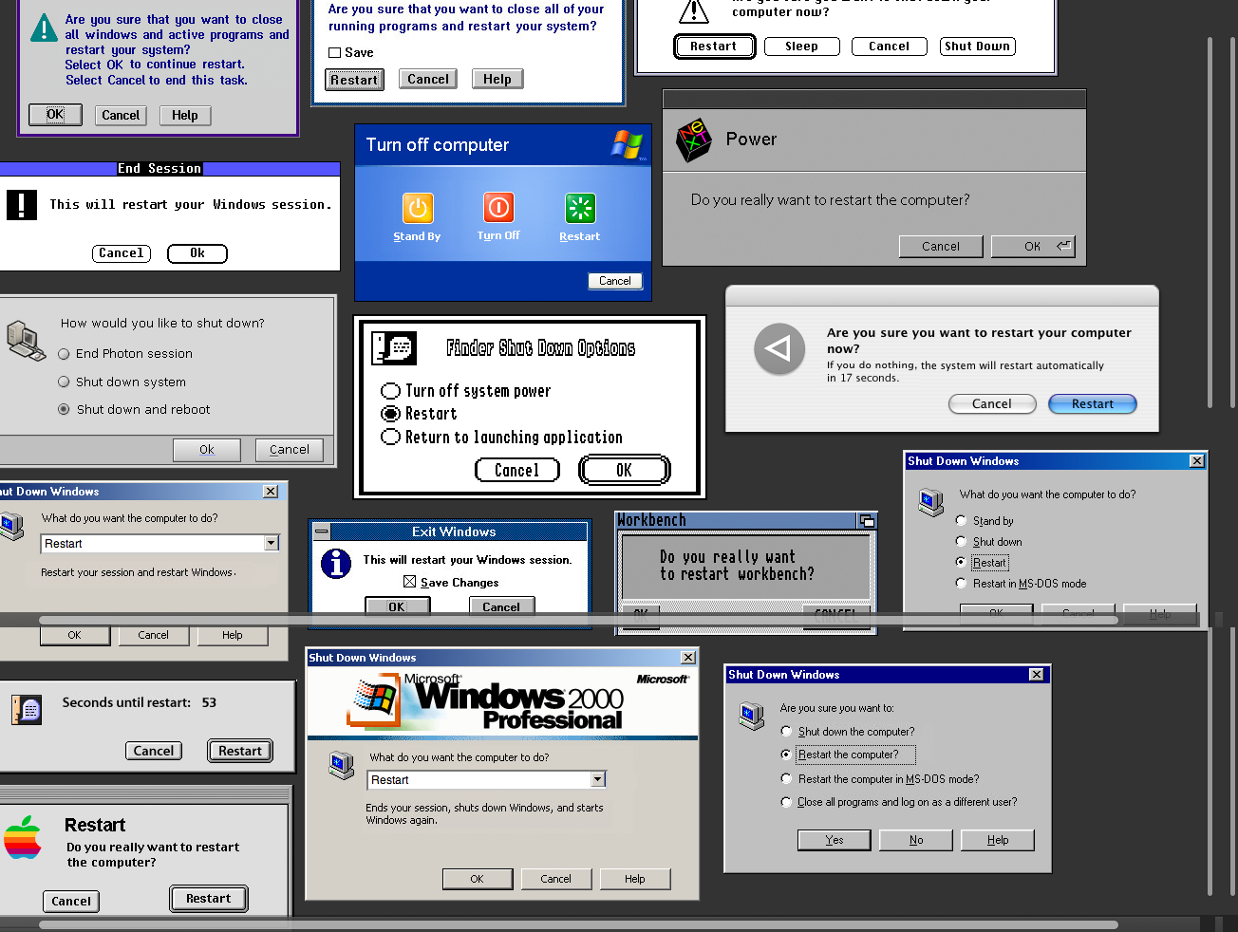Toggle the Save Changes checkbox in Exit Windows
Viewport: 1238px width, 932px height.
(410, 582)
